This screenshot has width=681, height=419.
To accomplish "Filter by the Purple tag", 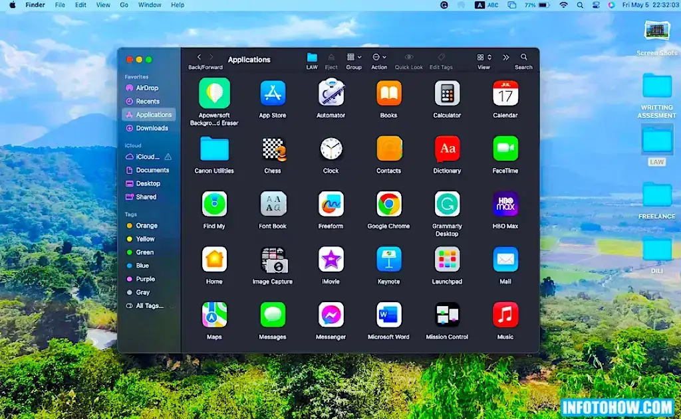I will pos(141,279).
